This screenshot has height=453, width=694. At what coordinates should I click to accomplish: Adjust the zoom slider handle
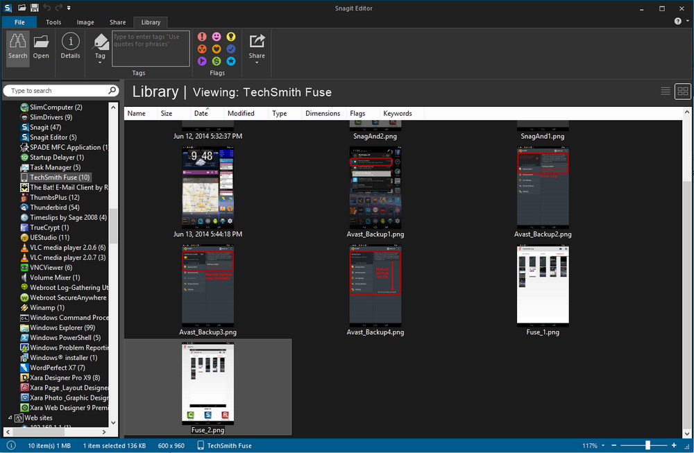(x=648, y=445)
